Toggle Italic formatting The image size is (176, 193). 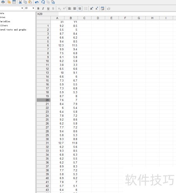tap(43, 9)
